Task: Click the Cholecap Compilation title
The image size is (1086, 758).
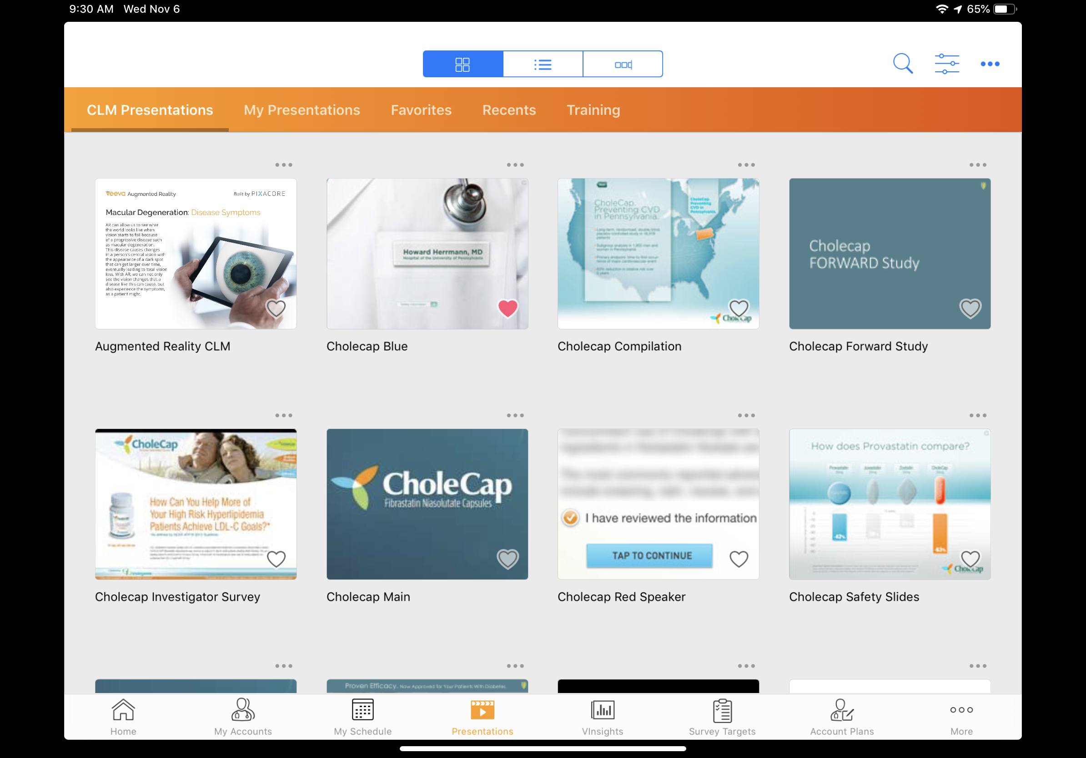Action: click(x=619, y=346)
